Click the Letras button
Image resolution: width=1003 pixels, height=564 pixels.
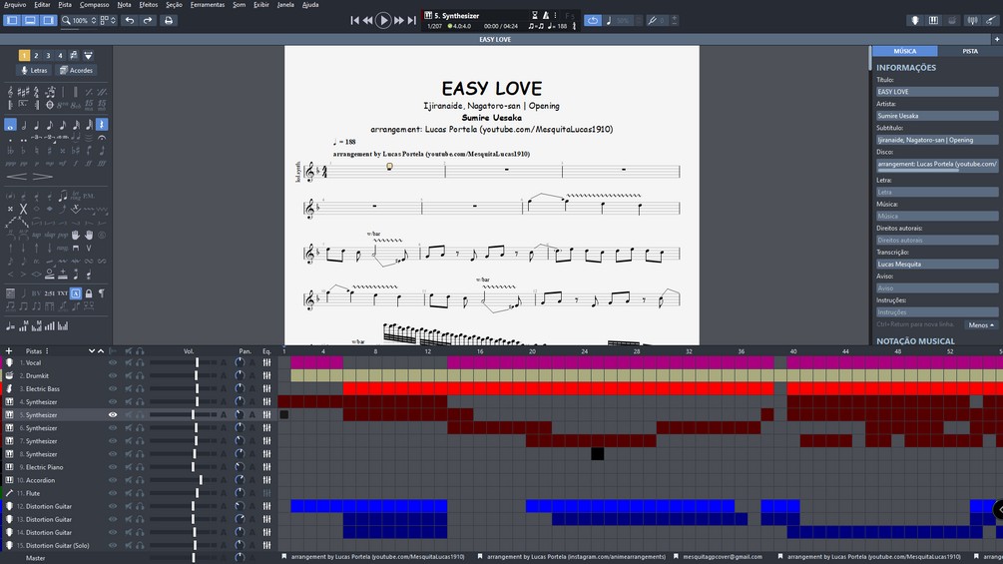(35, 70)
